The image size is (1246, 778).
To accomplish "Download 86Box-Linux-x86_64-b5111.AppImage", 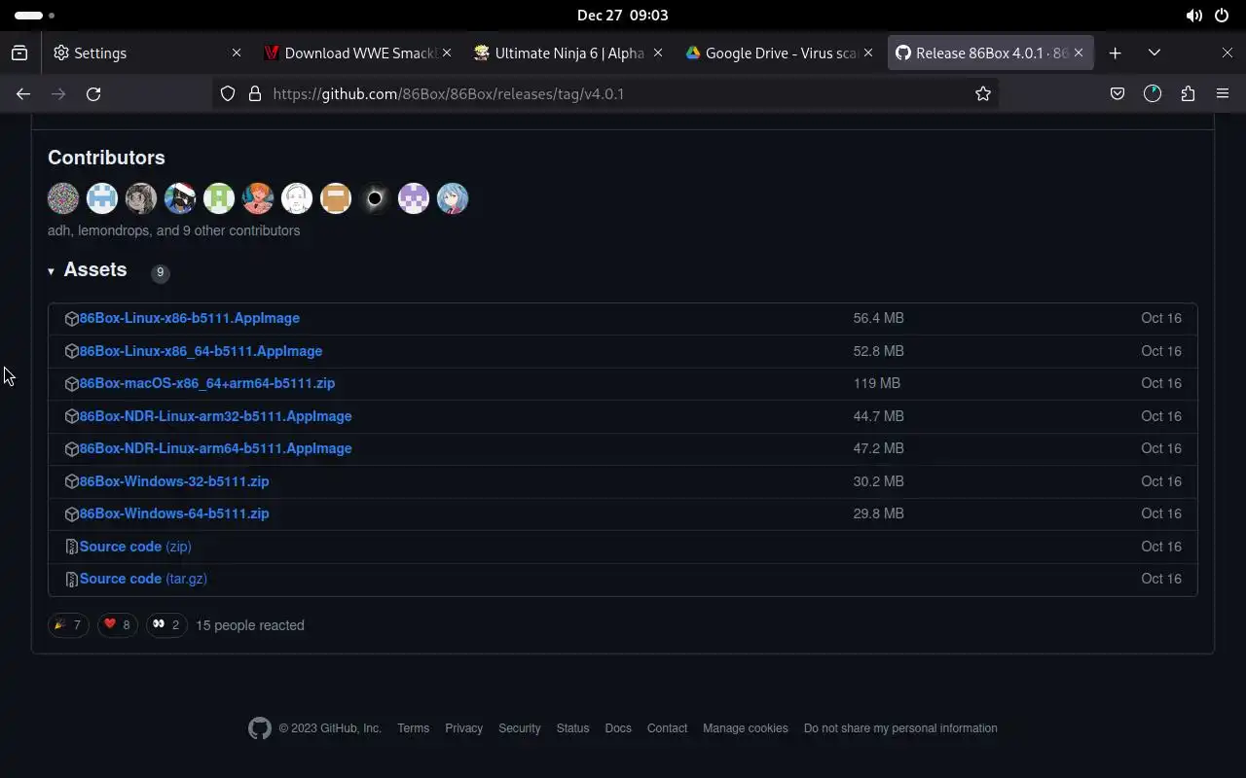I will [x=201, y=351].
